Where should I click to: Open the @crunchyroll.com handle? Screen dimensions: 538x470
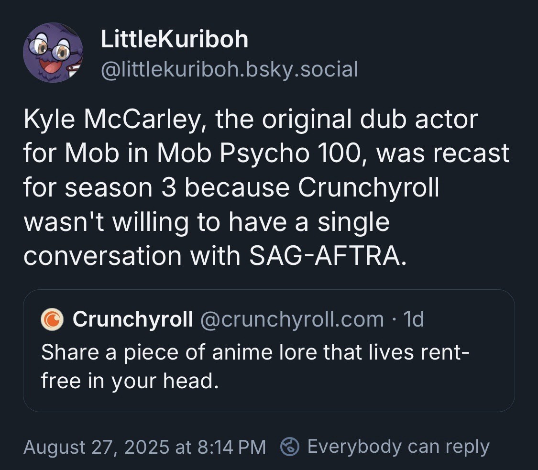[x=292, y=319]
